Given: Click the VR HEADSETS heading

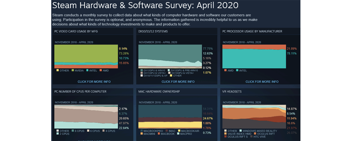Looking at the screenshot, I should point(232,91).
